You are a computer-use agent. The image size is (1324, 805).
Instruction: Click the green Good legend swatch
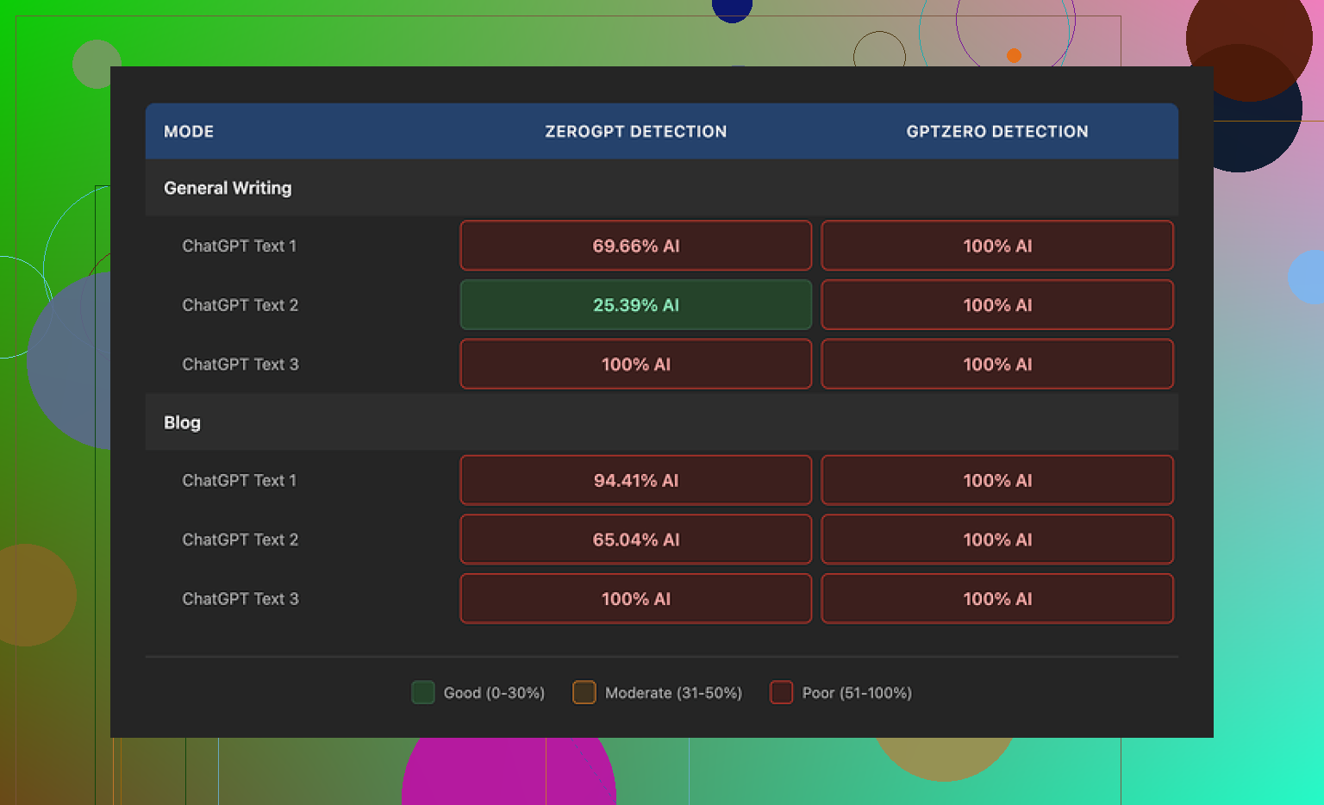422,692
